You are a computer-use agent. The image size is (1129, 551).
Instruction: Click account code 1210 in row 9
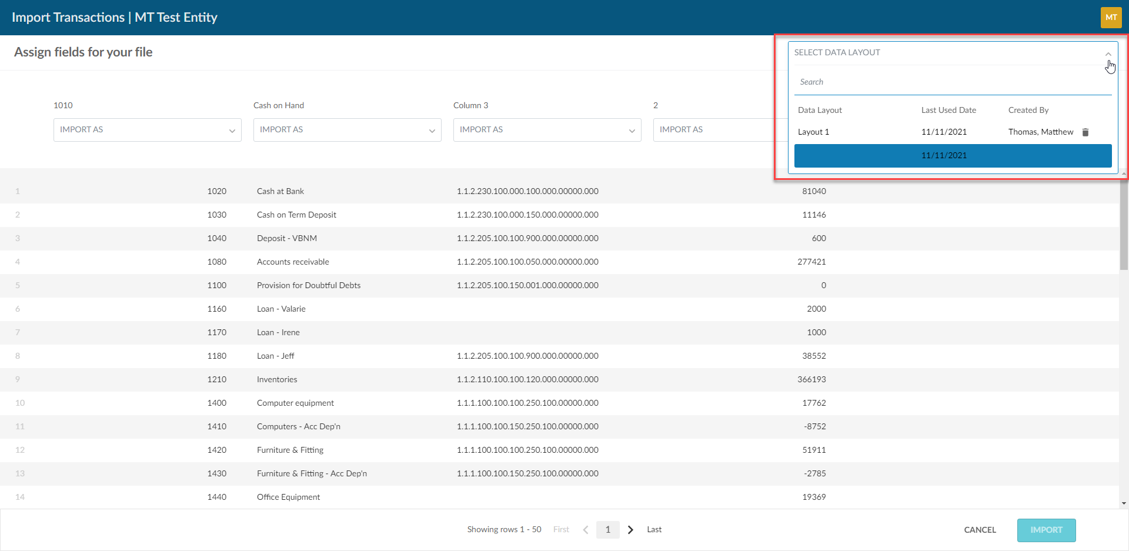click(x=216, y=380)
